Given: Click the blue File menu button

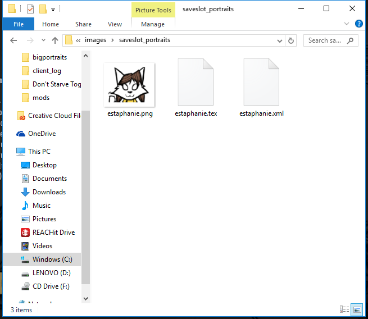Looking at the screenshot, I should [18, 24].
